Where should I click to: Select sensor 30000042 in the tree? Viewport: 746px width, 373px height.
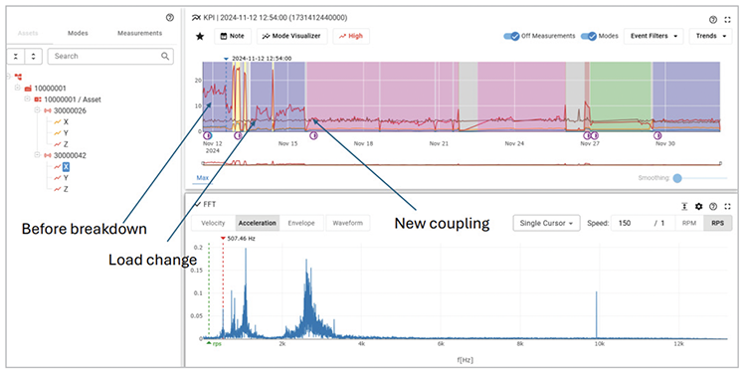click(x=70, y=155)
